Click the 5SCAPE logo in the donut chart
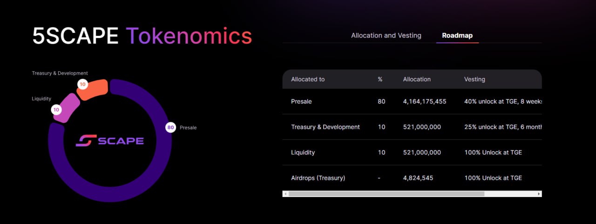This screenshot has width=596, height=224. point(110,141)
